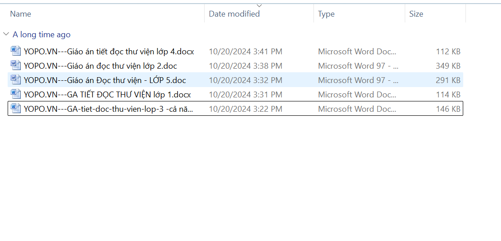Image resolution: width=501 pixels, height=241 pixels.
Task: Click the Word icon of the lop-3 file
Action: [x=16, y=109]
